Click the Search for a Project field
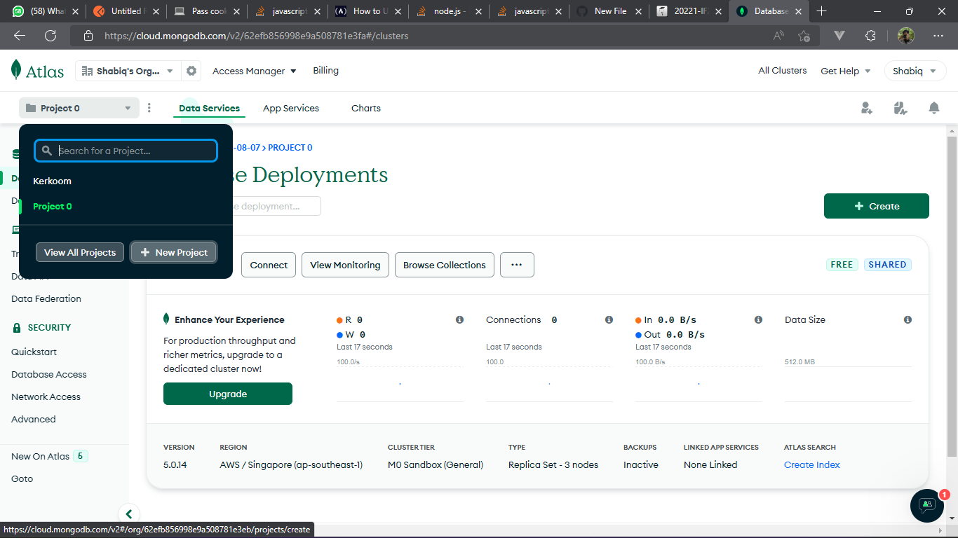The height and width of the screenshot is (538, 958). 126,150
